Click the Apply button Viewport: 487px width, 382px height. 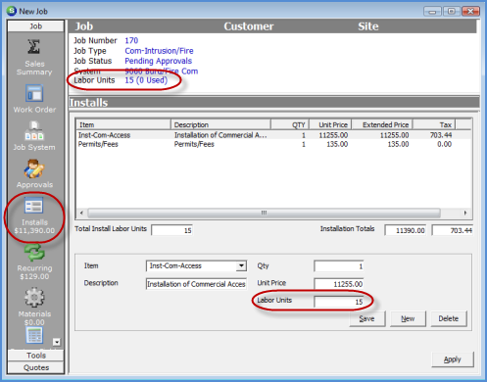(453, 359)
